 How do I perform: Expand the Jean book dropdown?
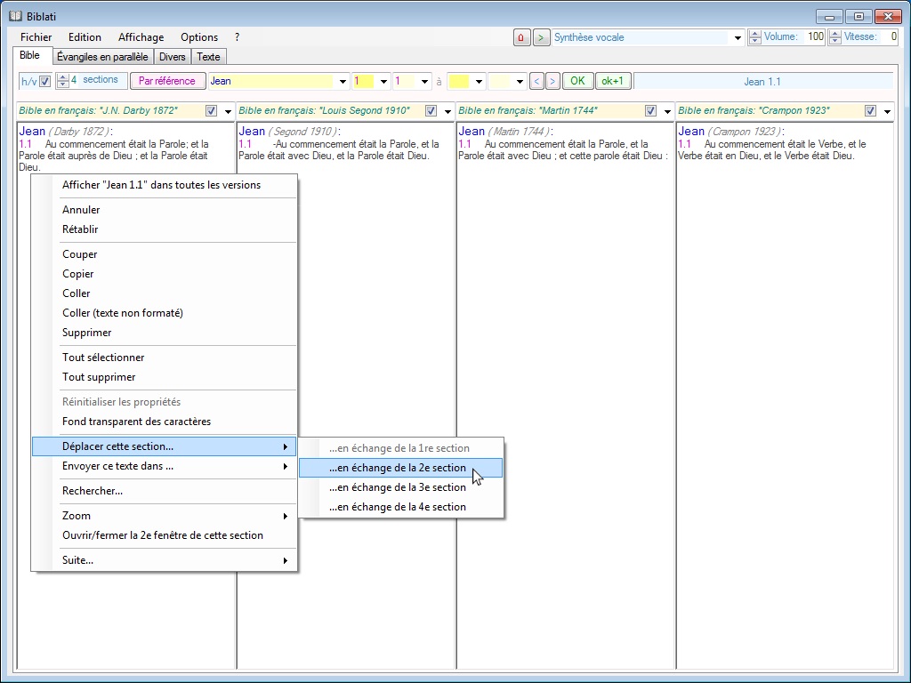343,82
